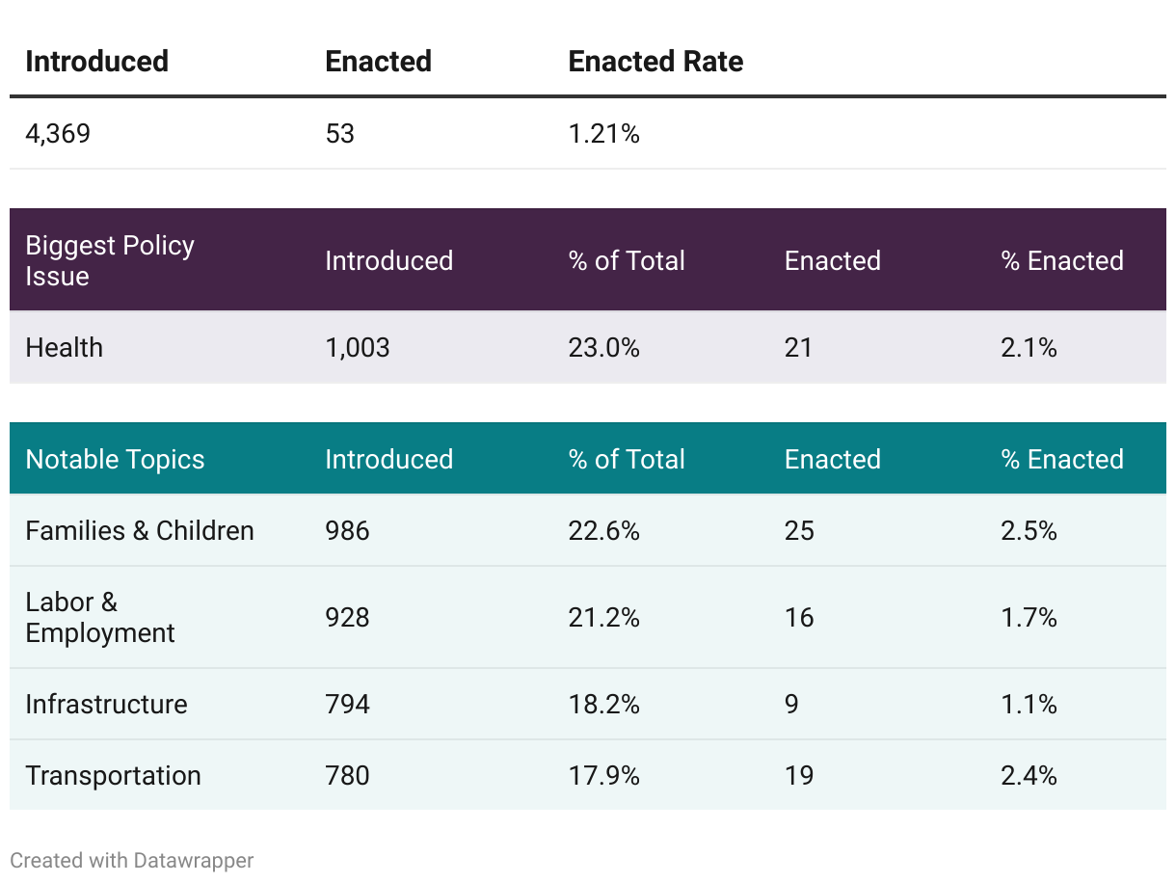This screenshot has height=883, width=1176.
Task: Select the 4,369 introduced bills value
Action: tap(58, 133)
